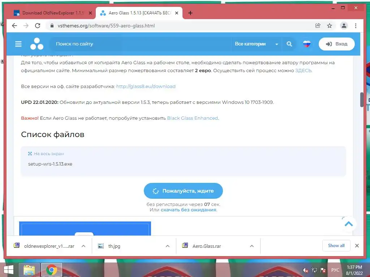Click the Chrome taskbar icon
Image resolution: width=370 pixels, height=277 pixels.
pos(51,270)
